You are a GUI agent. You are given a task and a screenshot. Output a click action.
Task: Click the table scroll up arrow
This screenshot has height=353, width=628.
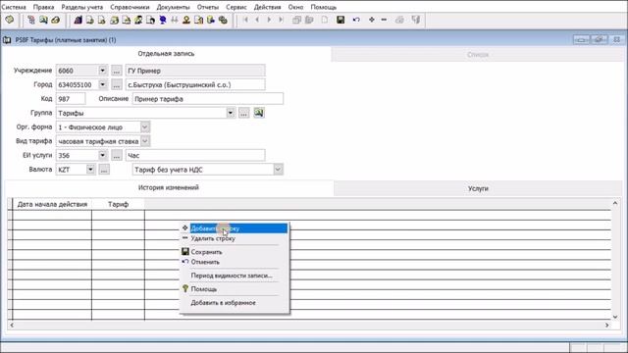(x=615, y=203)
